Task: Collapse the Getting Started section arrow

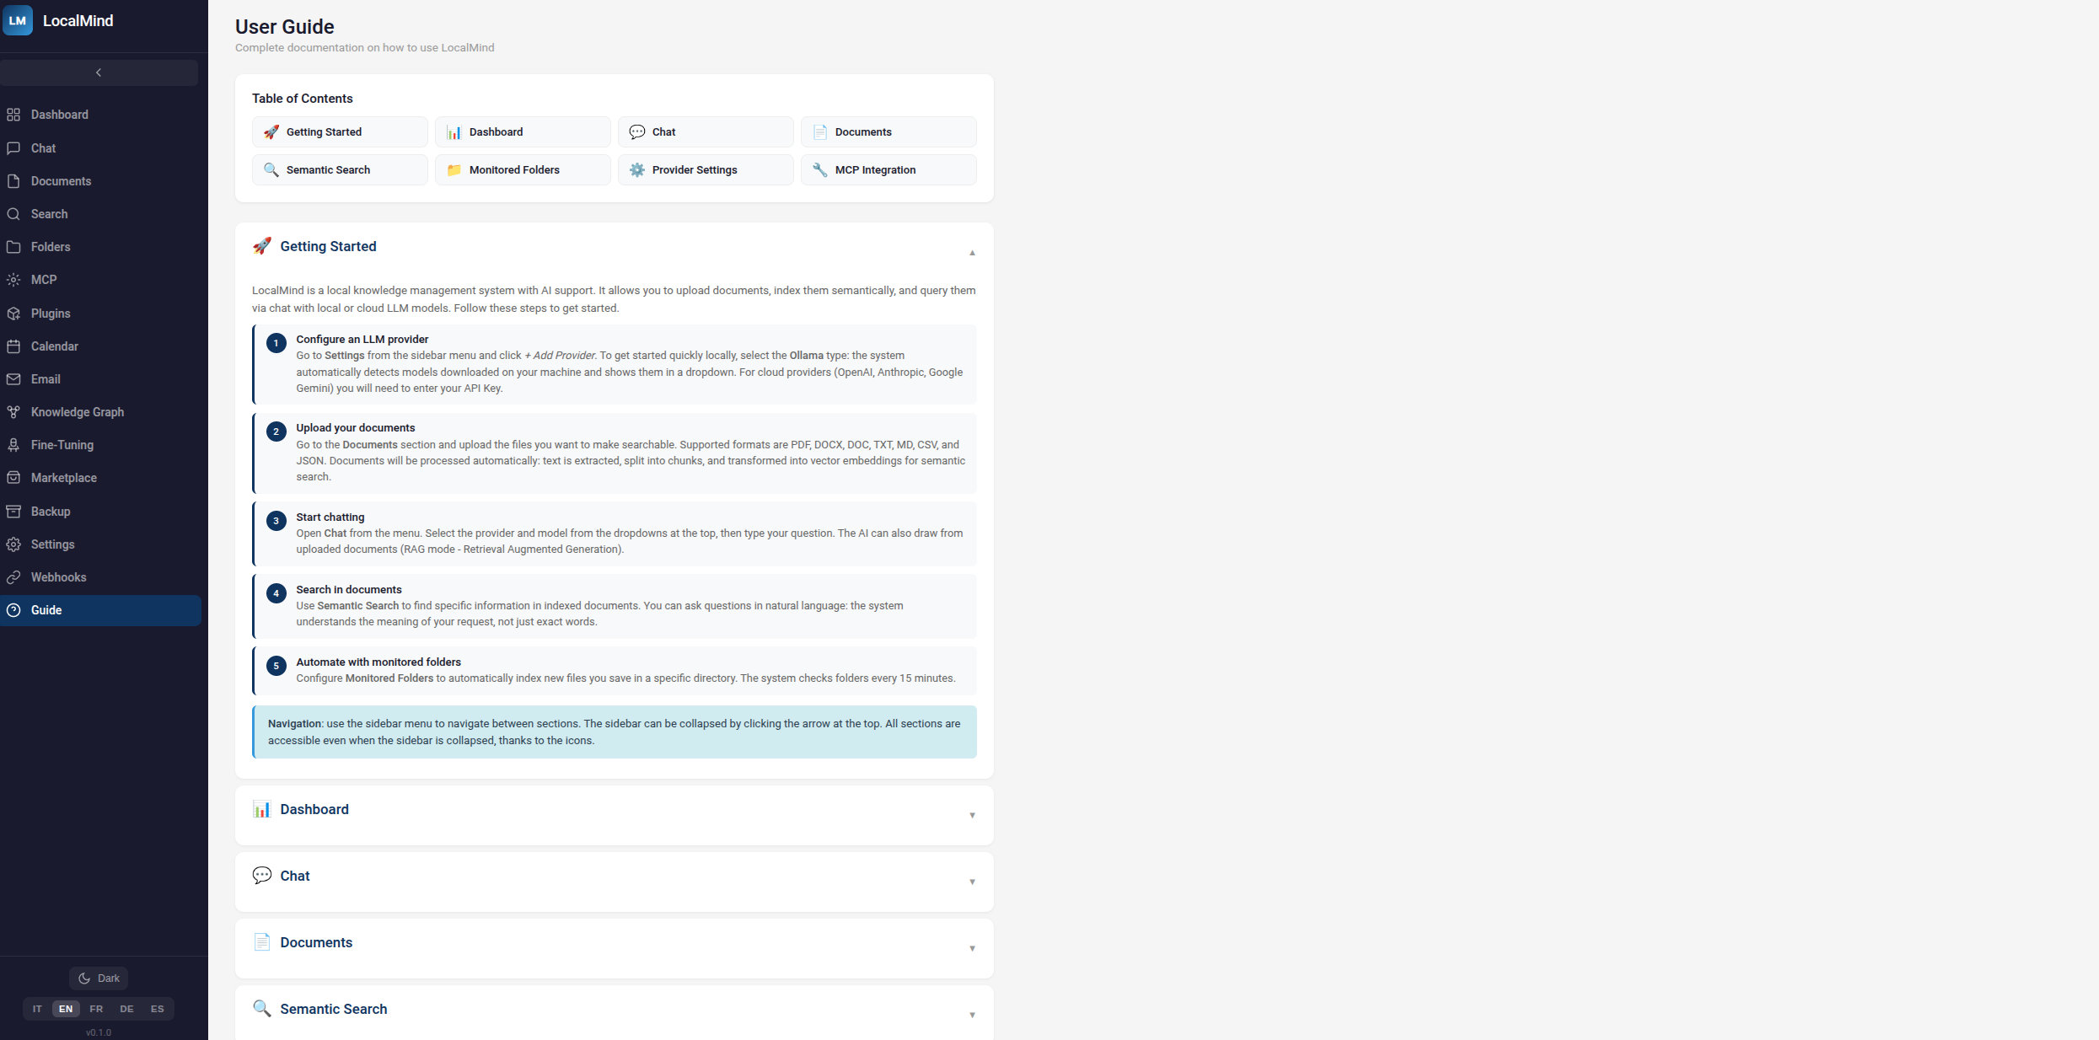Action: pos(972,253)
